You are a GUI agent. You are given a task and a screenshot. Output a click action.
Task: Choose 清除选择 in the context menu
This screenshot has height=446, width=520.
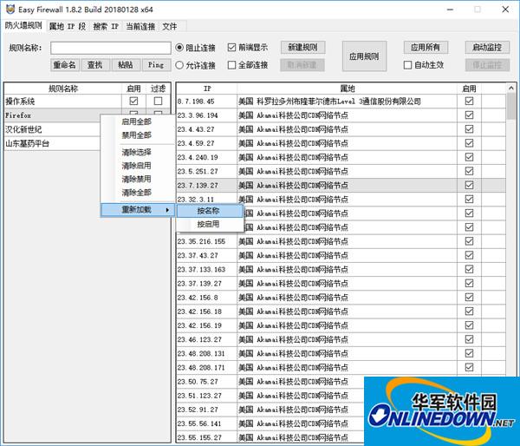tap(137, 152)
